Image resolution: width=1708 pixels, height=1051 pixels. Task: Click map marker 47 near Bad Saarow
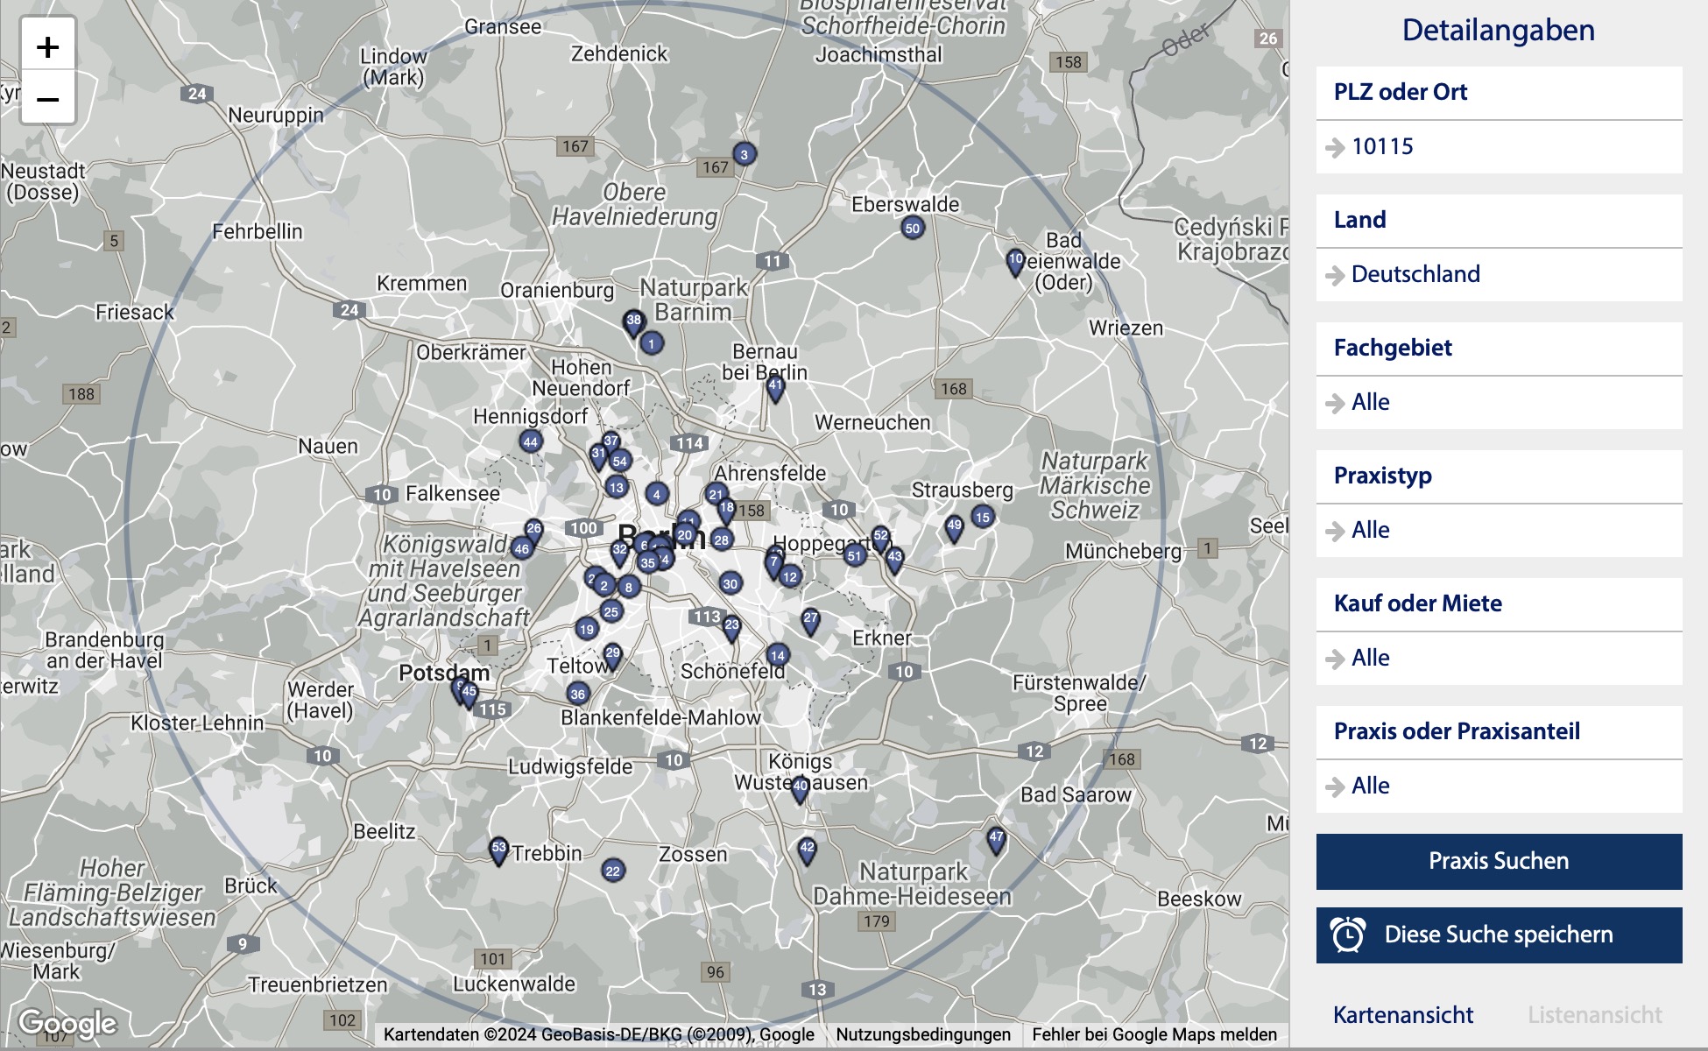(x=996, y=839)
